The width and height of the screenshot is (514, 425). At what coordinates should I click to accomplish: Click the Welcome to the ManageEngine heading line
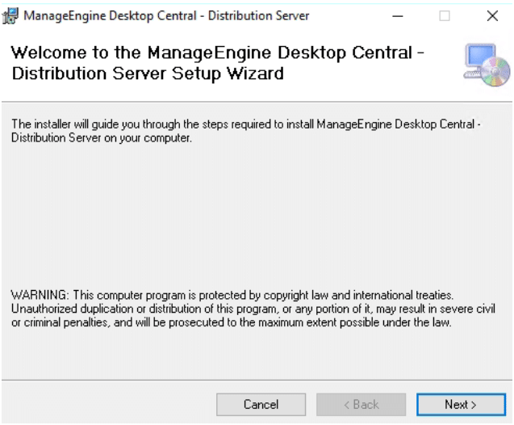(x=218, y=53)
